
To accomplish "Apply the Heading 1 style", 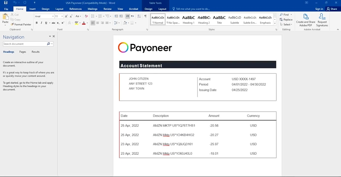I will pyautogui.click(x=189, y=19).
